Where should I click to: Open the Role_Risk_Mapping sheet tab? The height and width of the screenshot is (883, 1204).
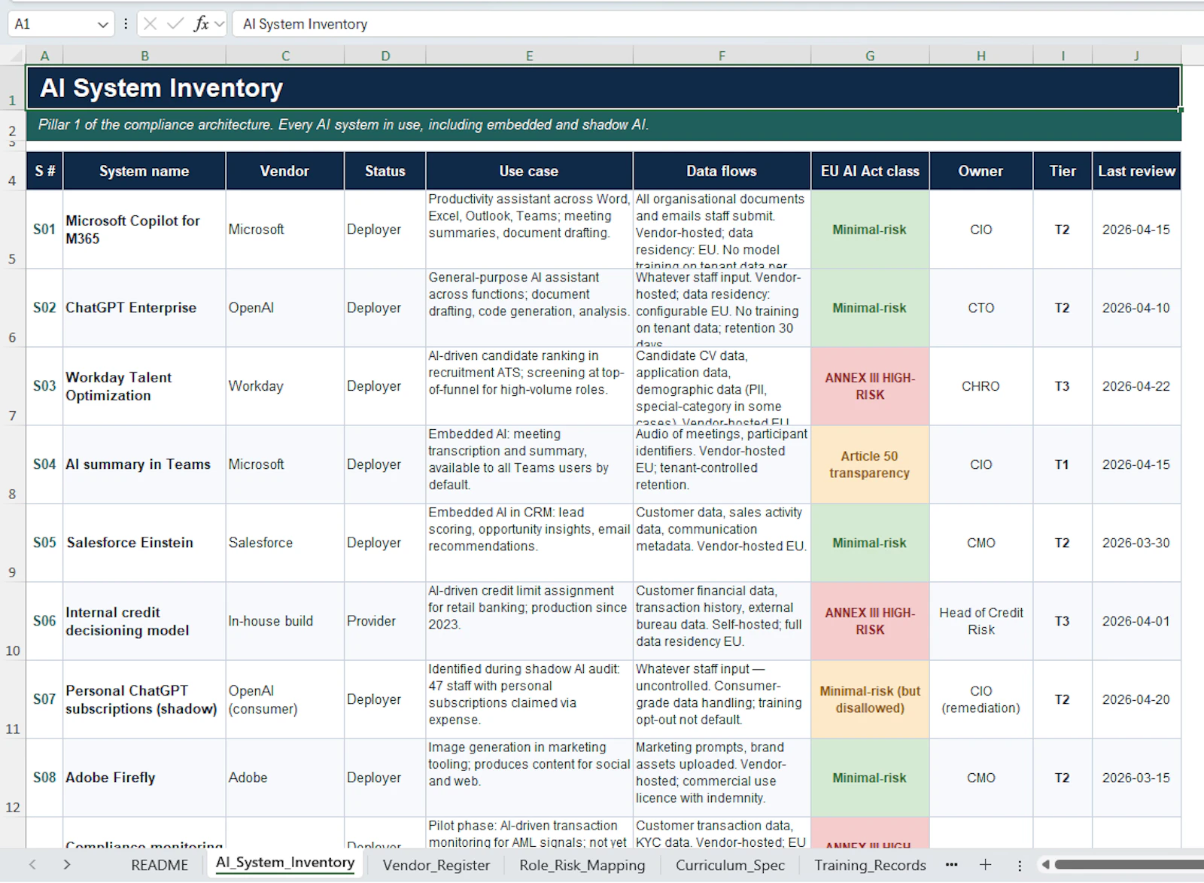582,865
